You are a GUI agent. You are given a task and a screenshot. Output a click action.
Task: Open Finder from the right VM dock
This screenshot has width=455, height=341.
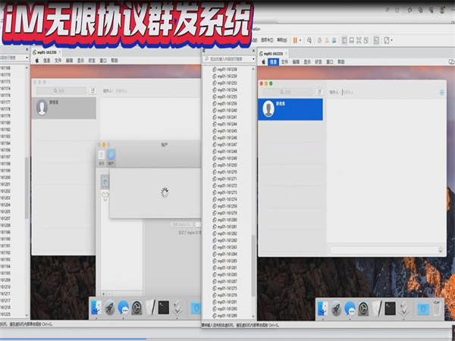[x=323, y=308]
